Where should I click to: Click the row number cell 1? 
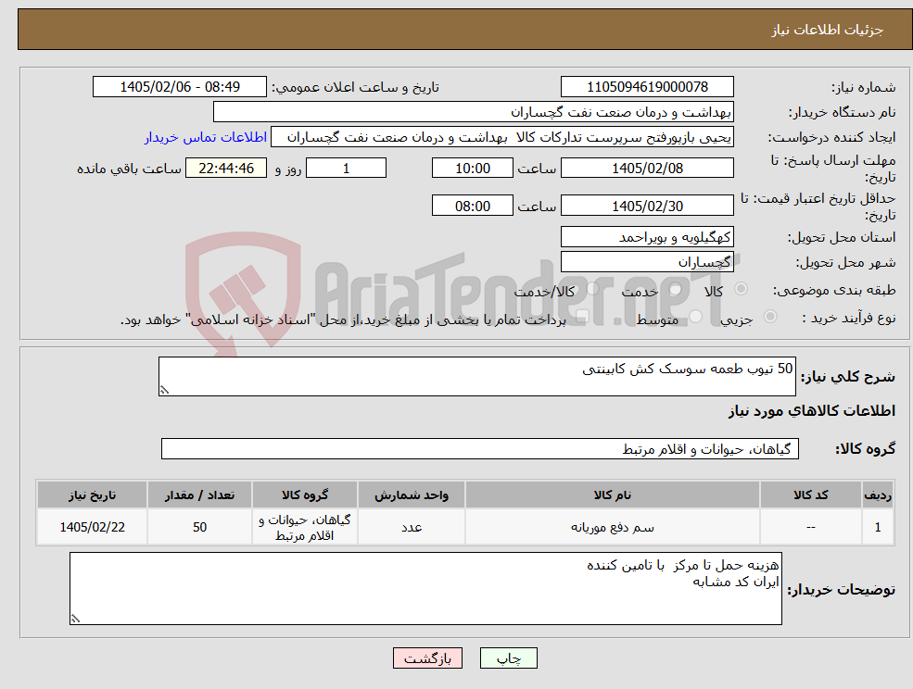[878, 527]
